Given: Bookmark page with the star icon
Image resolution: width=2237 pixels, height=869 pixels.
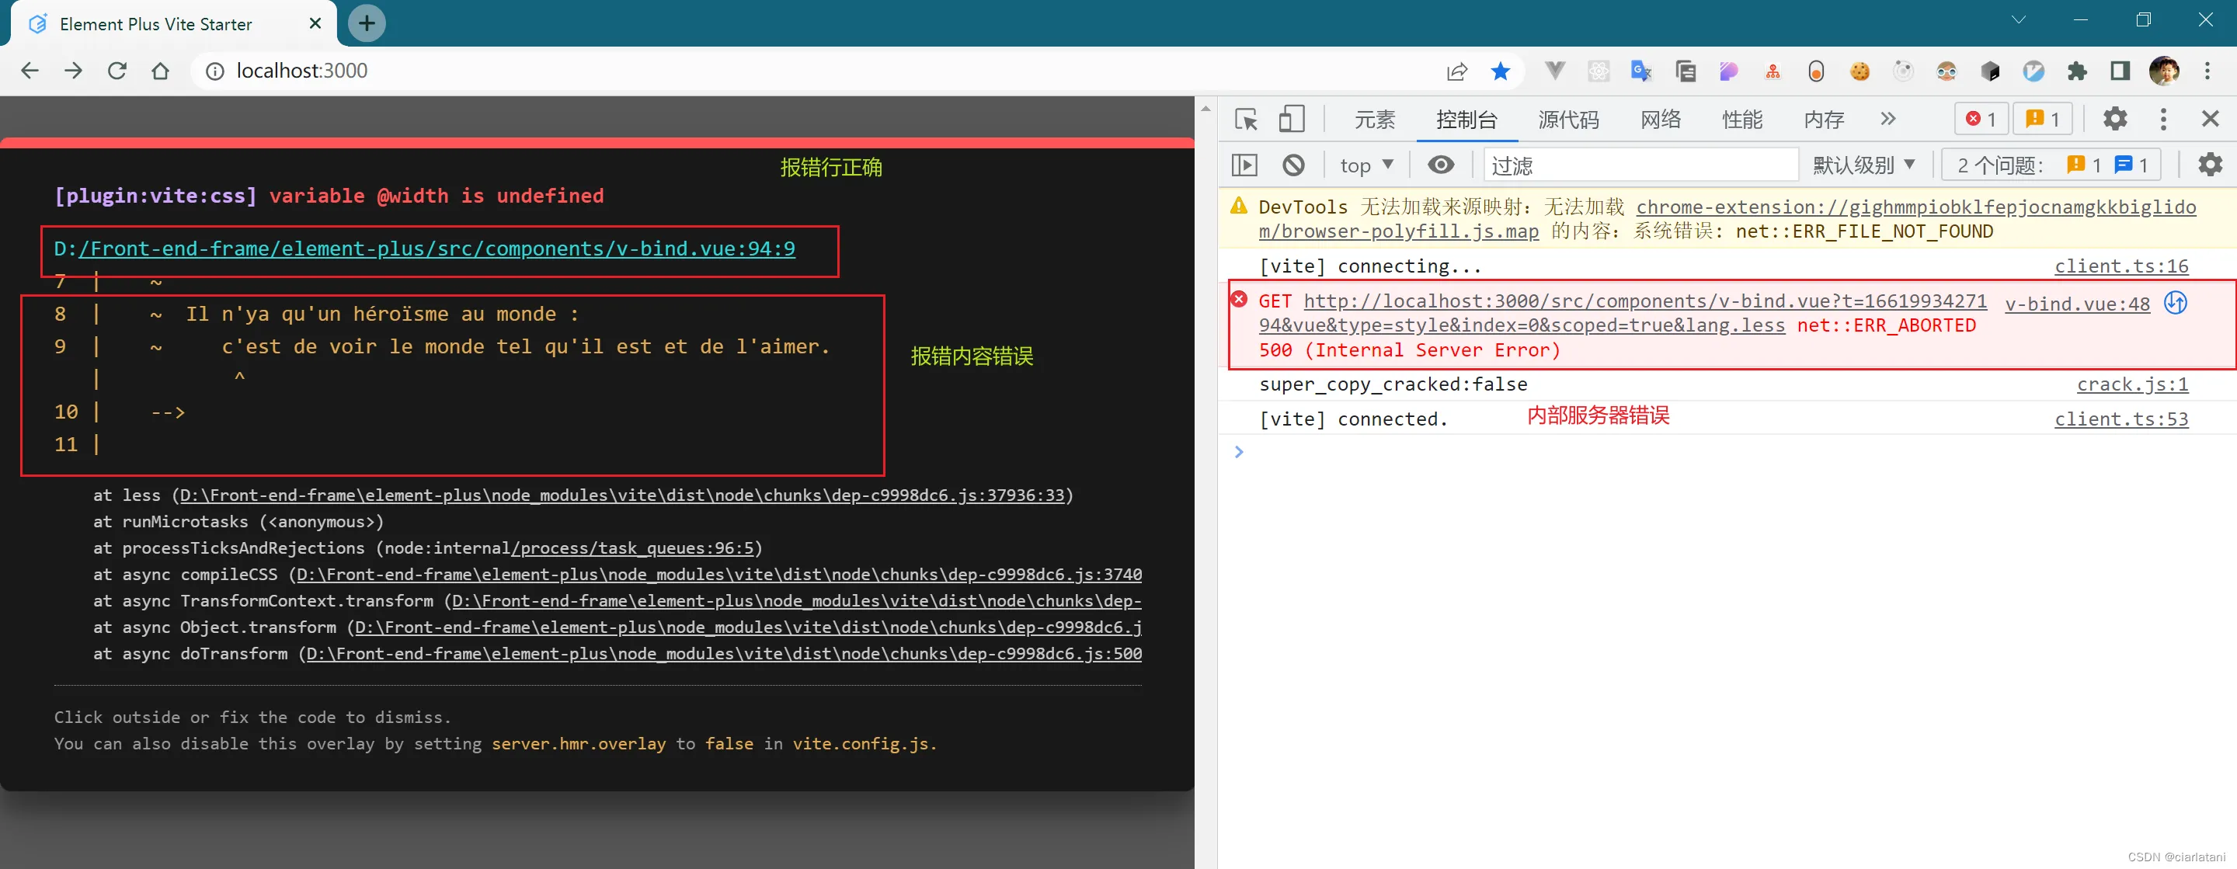Looking at the screenshot, I should 1500,71.
